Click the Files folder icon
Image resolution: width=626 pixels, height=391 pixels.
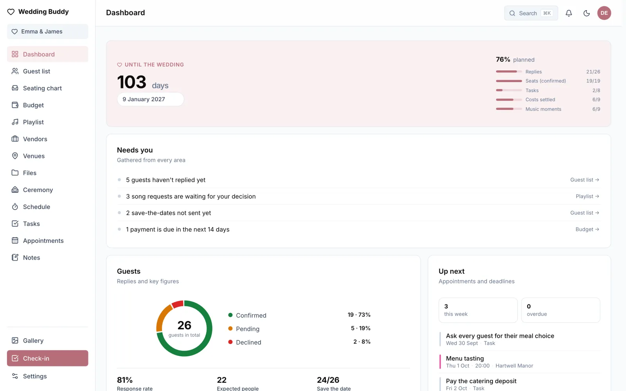point(15,173)
